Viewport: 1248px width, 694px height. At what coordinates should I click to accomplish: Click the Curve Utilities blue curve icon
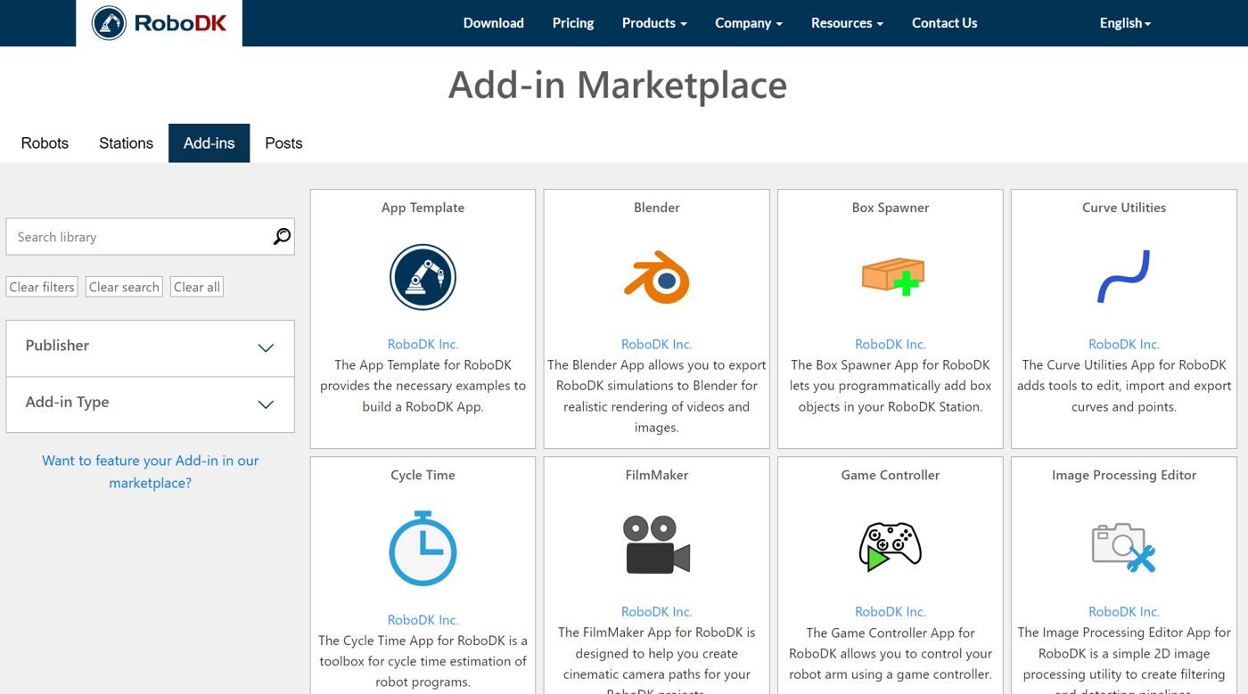1123,277
